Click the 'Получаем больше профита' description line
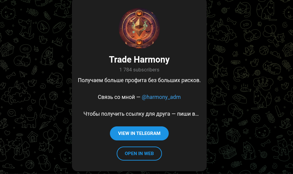The width and height of the screenshot is (293, 174). [x=139, y=80]
